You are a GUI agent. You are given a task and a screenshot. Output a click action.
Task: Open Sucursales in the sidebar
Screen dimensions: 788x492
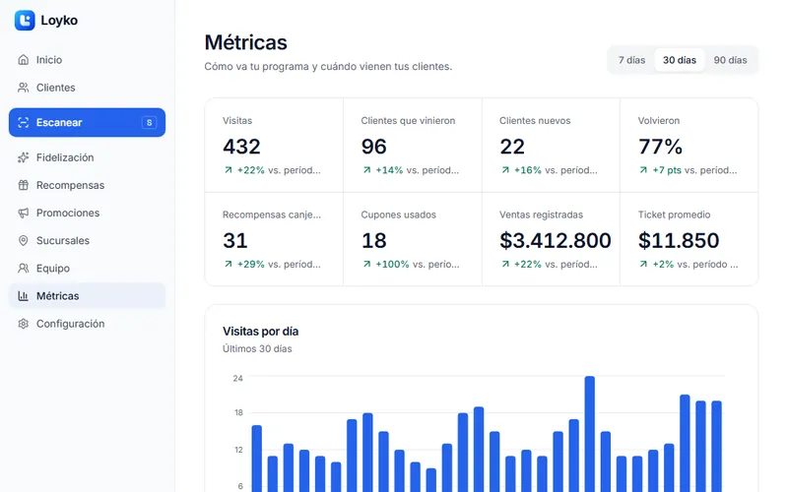coord(87,240)
